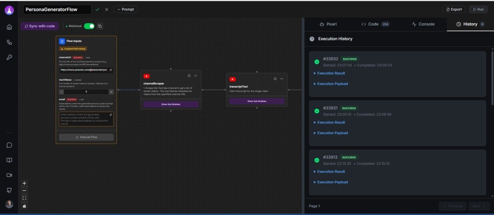Click the copy webhook URL icon
494x215 pixels.
tap(100, 26)
